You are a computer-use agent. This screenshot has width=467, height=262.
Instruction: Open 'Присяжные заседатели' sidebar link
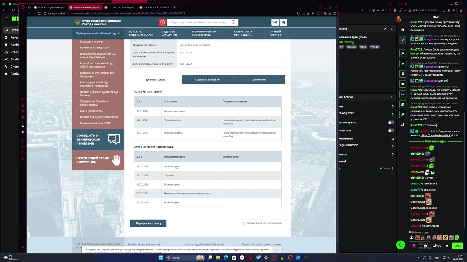tap(94, 48)
